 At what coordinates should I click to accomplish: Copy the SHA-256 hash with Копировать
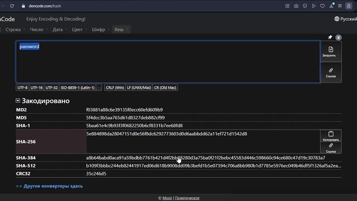(x=331, y=136)
